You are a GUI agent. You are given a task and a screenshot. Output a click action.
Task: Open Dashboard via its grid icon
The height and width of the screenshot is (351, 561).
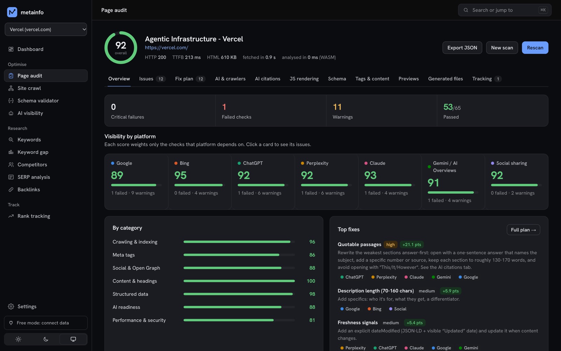click(x=11, y=49)
